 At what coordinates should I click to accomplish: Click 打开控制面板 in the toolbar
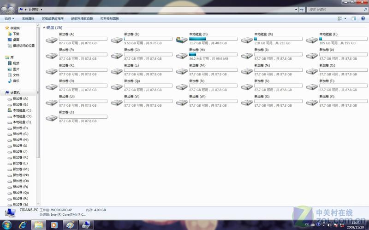tap(109, 18)
